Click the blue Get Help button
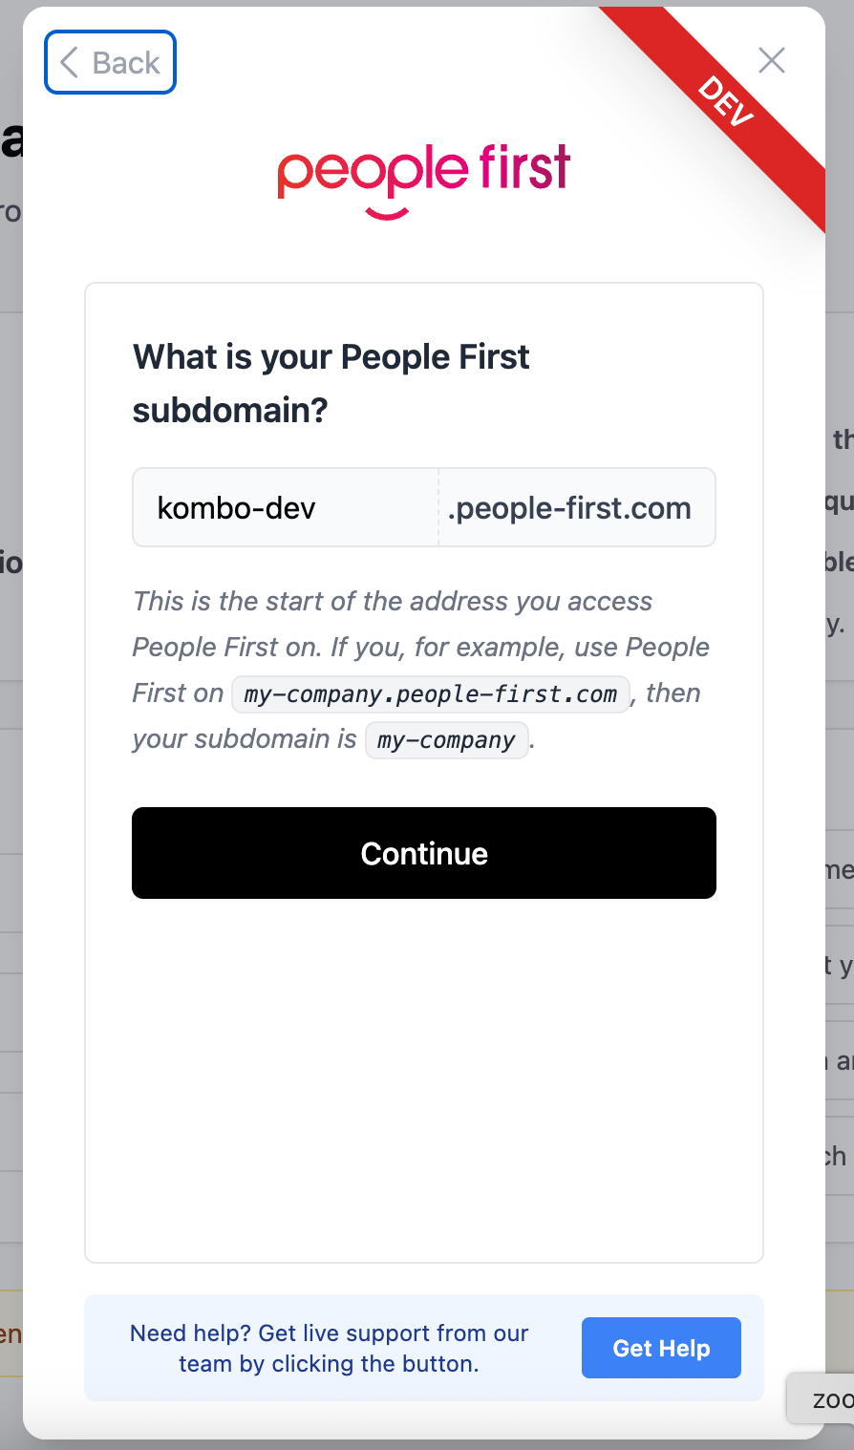 [x=661, y=1348]
